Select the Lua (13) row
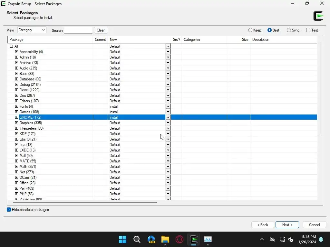This screenshot has width=330, height=247. (x=162, y=145)
